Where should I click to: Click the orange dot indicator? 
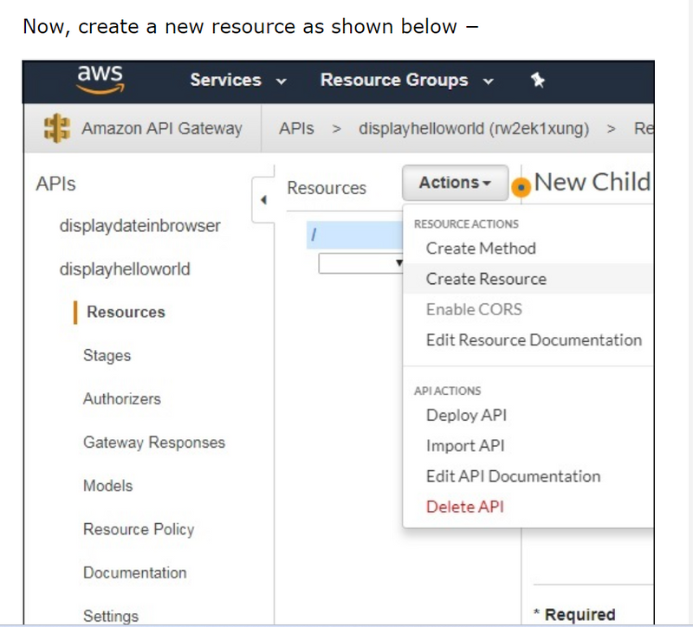521,186
